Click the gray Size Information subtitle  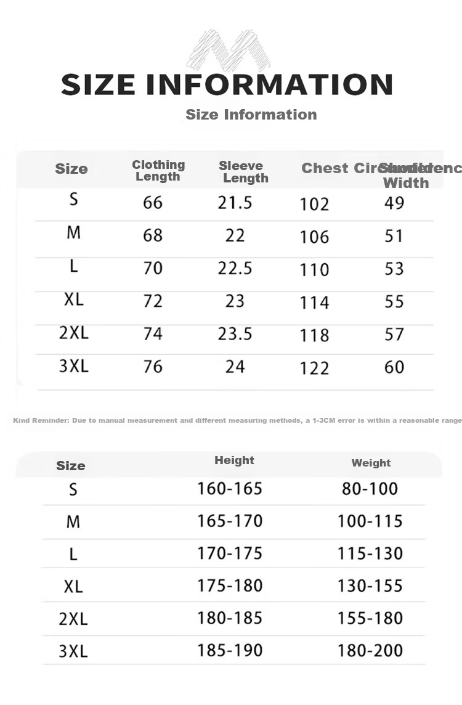(251, 114)
